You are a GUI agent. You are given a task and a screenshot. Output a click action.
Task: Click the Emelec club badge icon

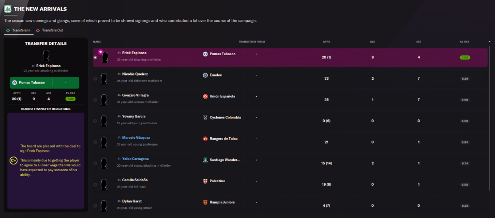[x=205, y=75]
